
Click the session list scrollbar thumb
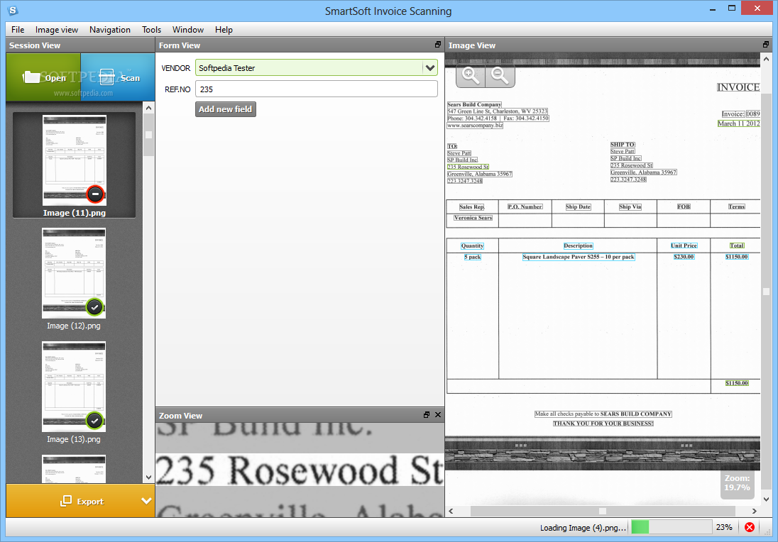click(148, 135)
